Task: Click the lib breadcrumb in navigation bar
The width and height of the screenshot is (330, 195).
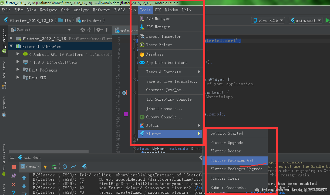Action: [x=65, y=20]
